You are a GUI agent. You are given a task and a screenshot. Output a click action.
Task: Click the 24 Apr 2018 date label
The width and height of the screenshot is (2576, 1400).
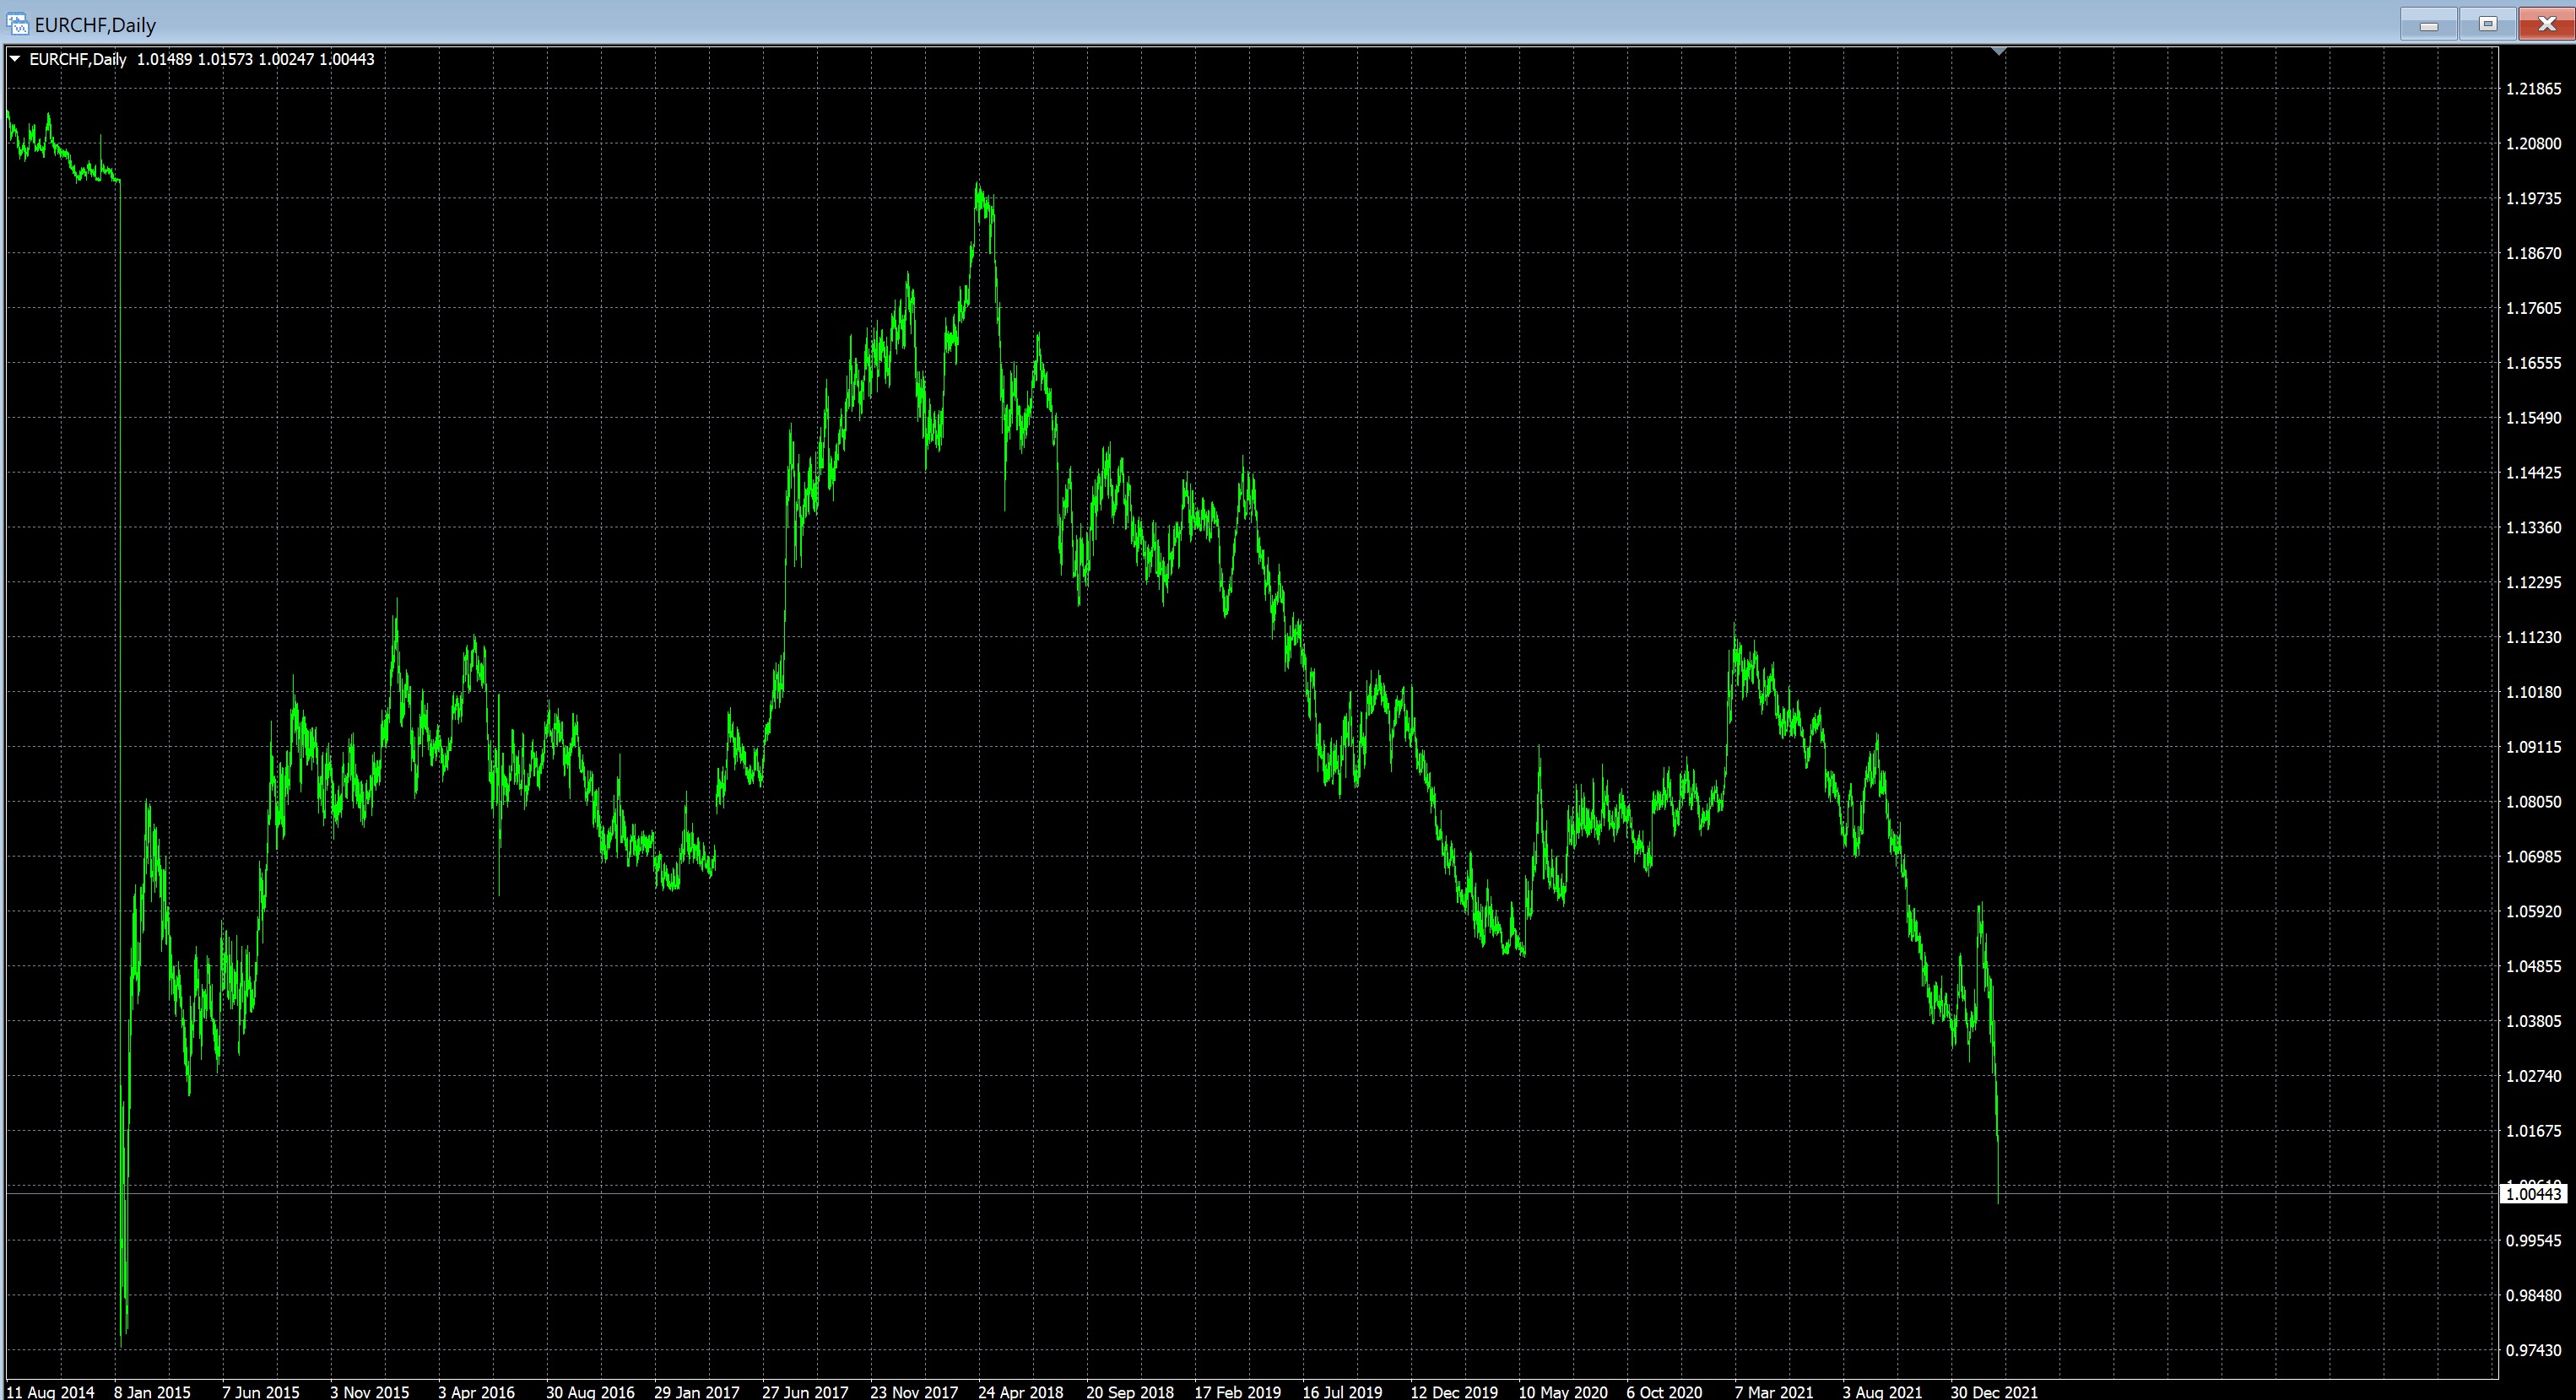coord(1020,1391)
